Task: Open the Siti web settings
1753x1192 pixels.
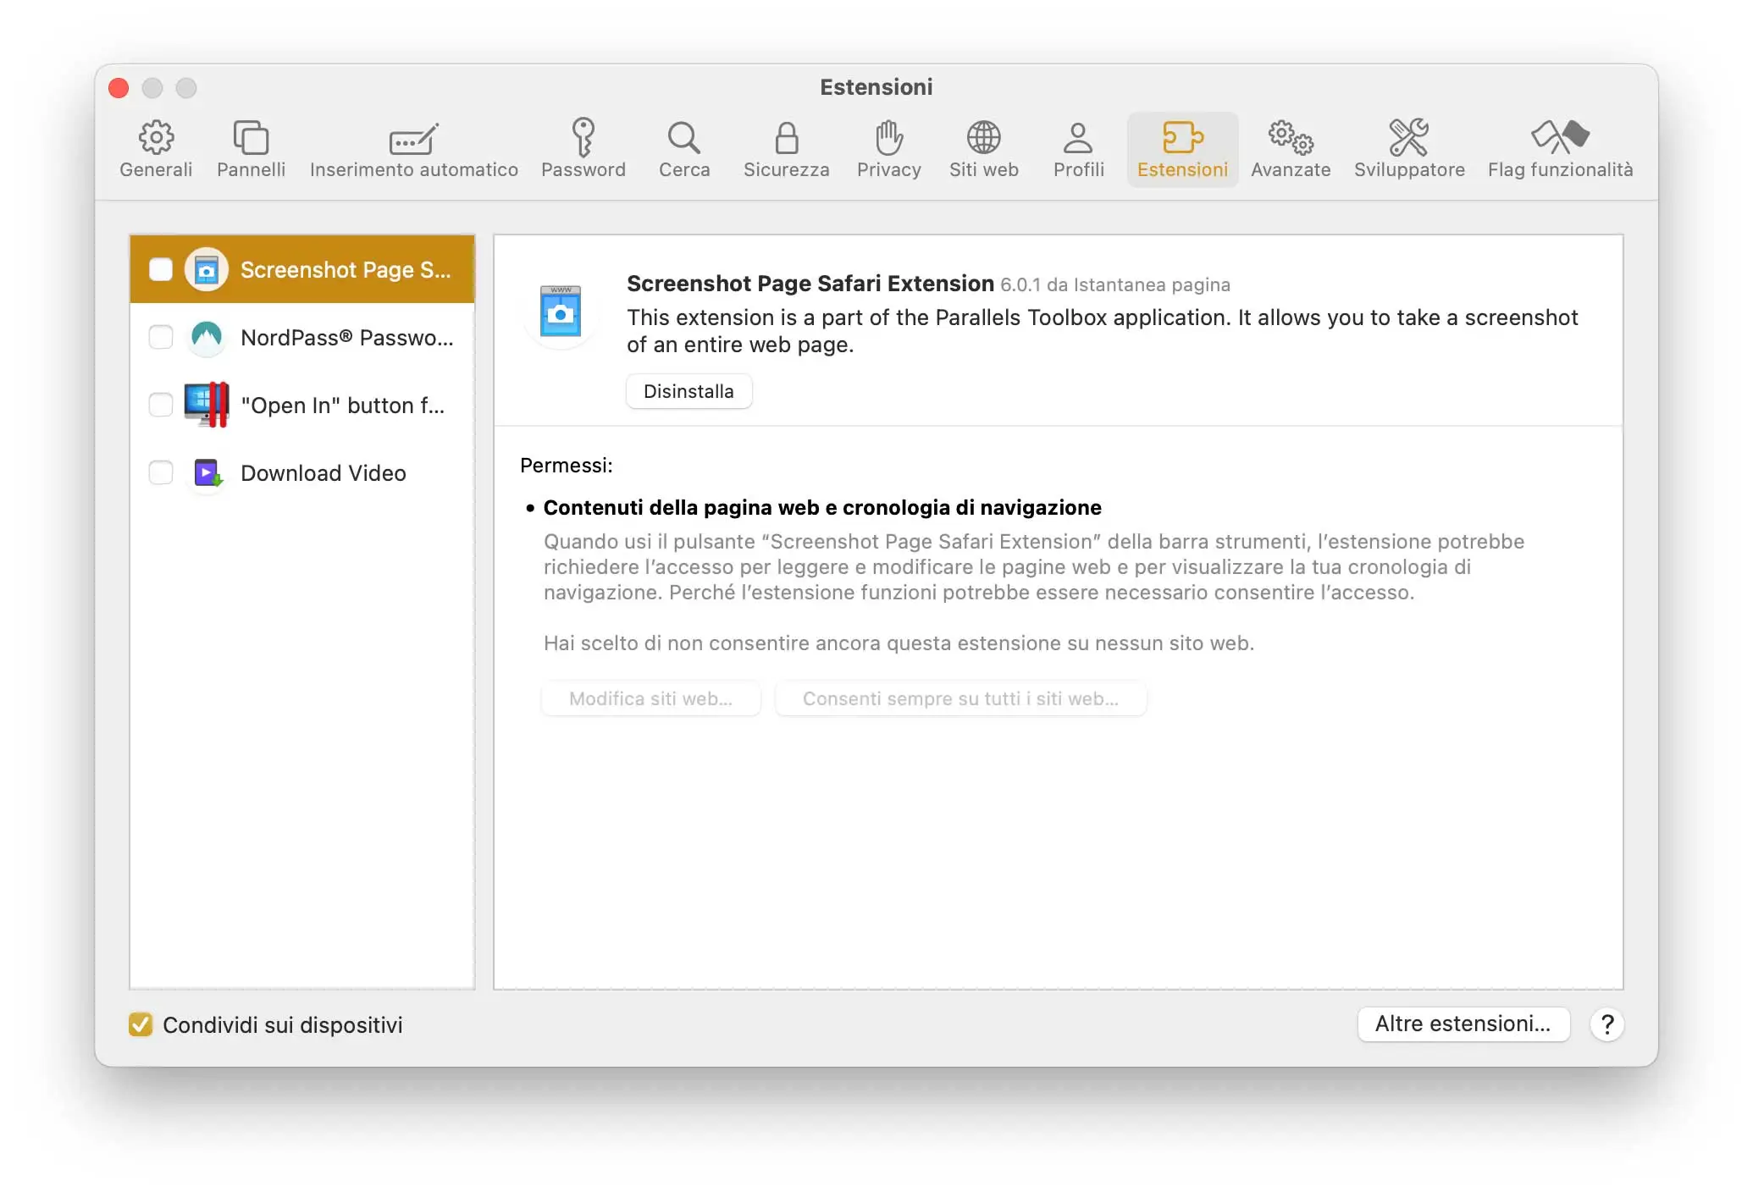Action: pos(984,149)
